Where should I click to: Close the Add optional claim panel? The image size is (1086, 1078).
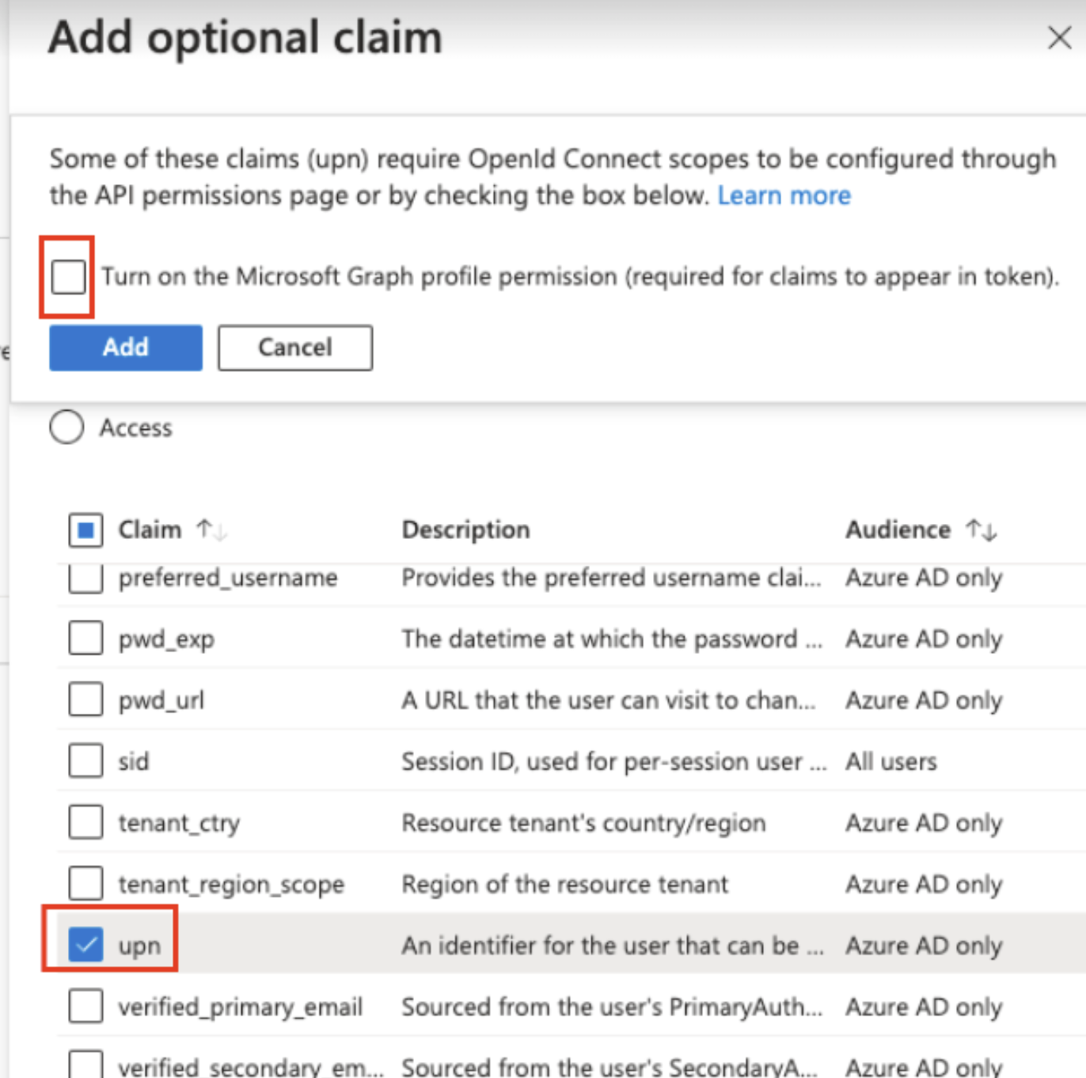click(x=1059, y=37)
